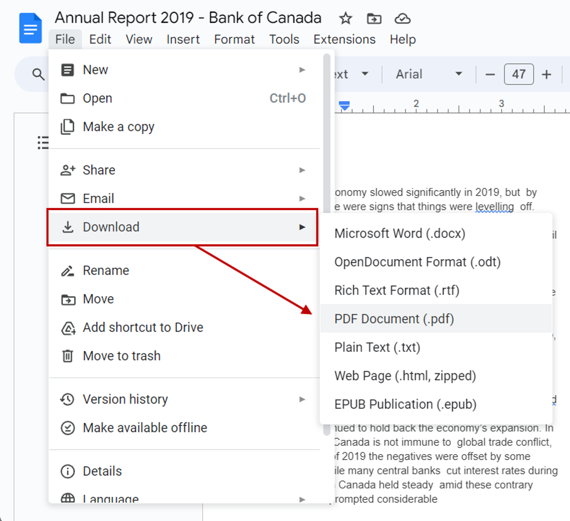
Task: Choose Open from the File menu
Action: [x=184, y=98]
